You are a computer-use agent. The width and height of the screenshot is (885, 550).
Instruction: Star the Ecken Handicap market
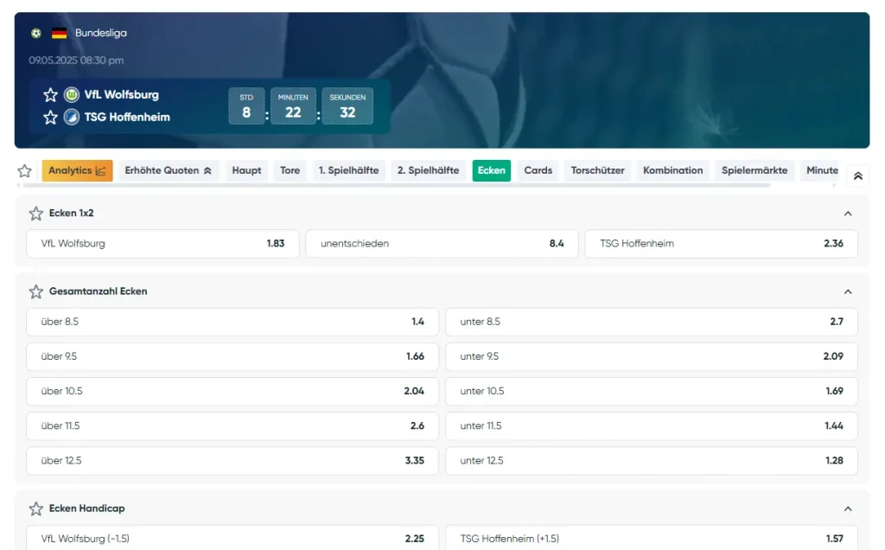pyautogui.click(x=36, y=508)
